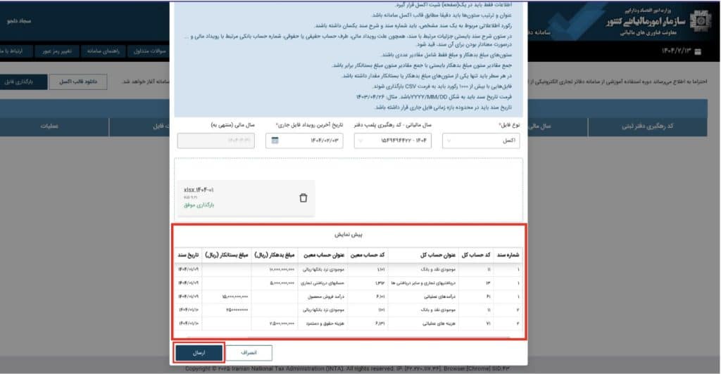
Task: Click the تاریخ سند column header
Action: (x=189, y=255)
